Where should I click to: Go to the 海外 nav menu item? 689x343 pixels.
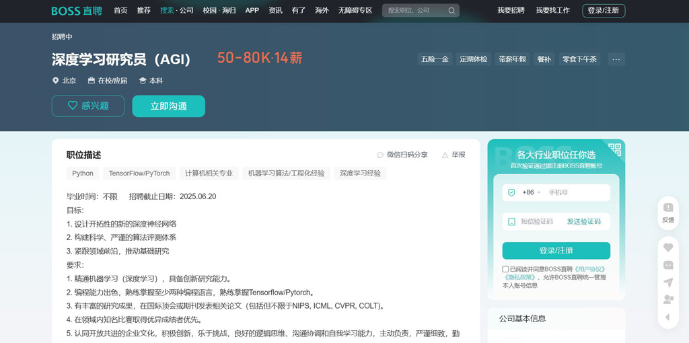click(x=322, y=11)
